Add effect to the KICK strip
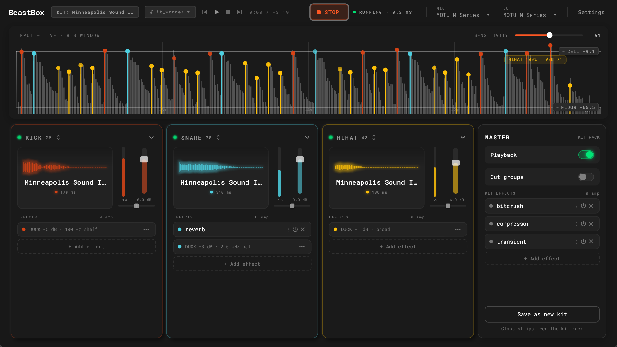Viewport: 617px width, 347px height. click(86, 247)
